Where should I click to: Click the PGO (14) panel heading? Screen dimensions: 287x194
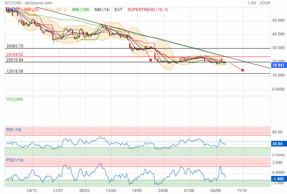tap(15, 160)
